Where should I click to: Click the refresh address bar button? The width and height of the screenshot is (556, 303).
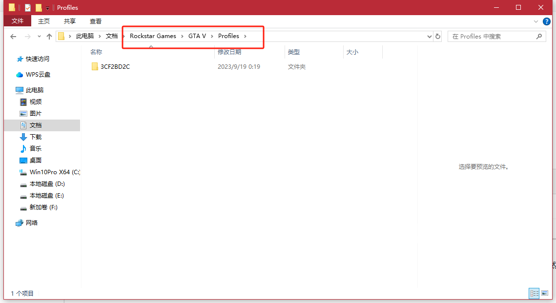(x=438, y=37)
